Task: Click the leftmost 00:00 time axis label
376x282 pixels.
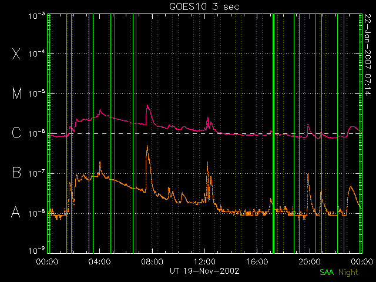Action: [47, 261]
